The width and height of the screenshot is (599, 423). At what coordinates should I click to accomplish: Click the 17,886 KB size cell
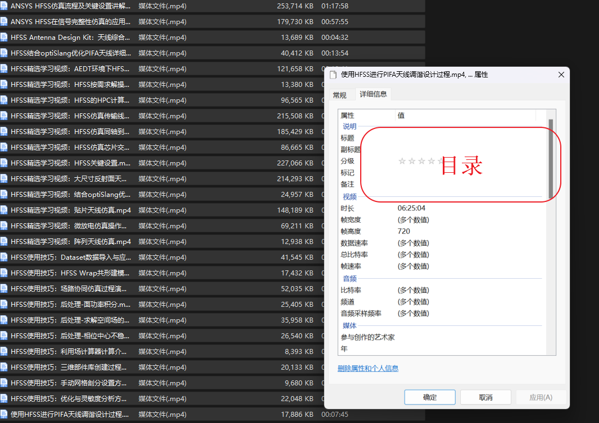[x=297, y=414]
